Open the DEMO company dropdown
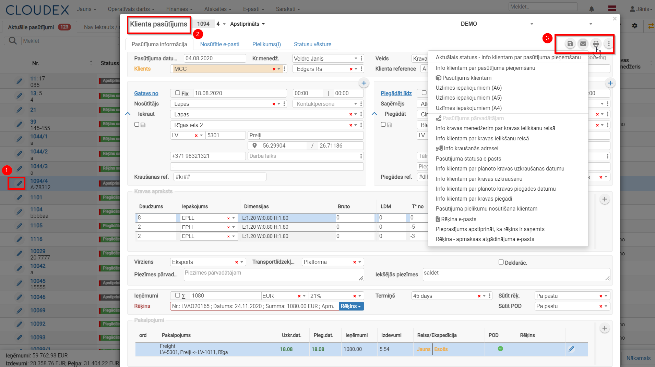This screenshot has height=367, width=655. coord(532,24)
